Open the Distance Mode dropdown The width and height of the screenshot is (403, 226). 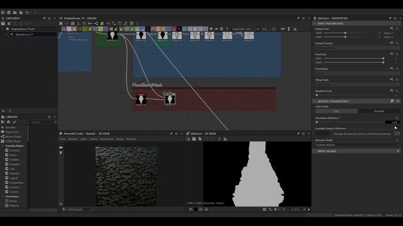[x=357, y=145]
